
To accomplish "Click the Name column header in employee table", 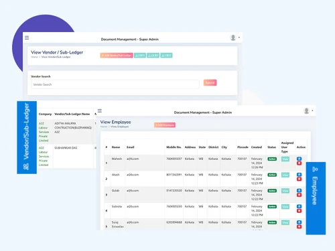I will (x=116, y=147).
